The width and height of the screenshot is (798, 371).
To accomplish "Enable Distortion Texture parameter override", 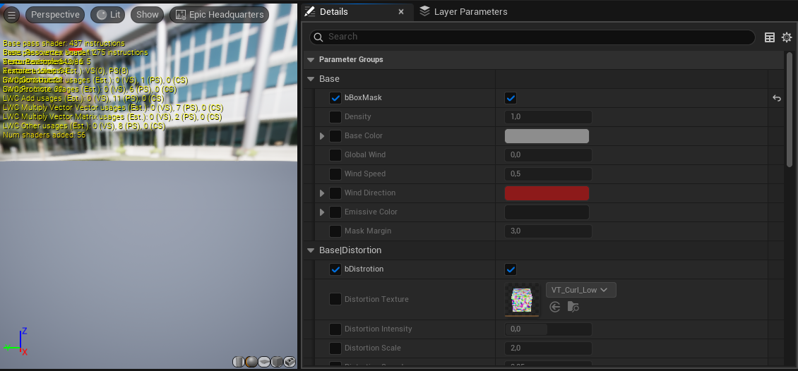I will pyautogui.click(x=335, y=299).
